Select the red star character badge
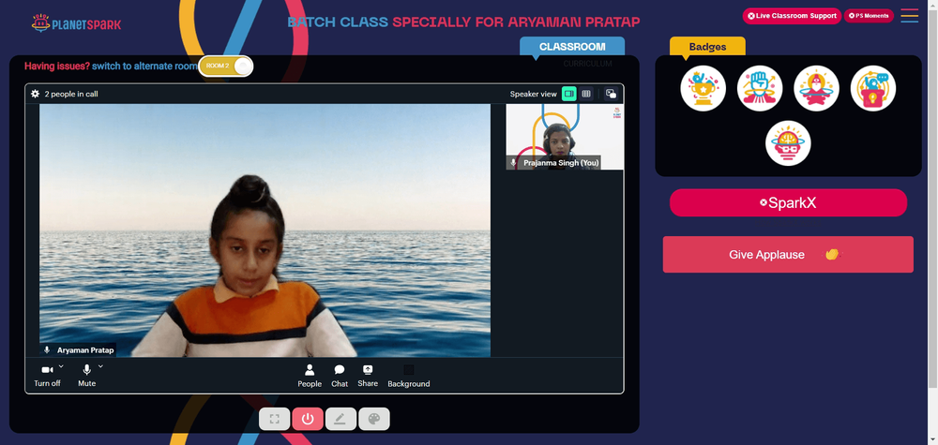This screenshot has width=938, height=445. point(817,88)
